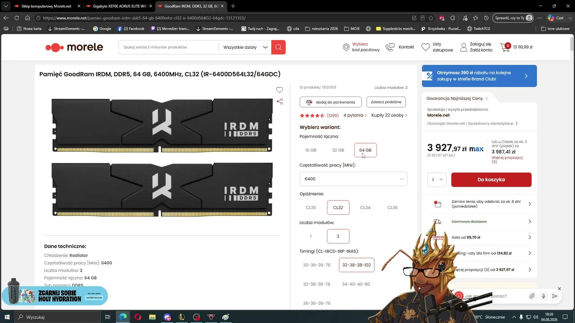Viewport: 575px width, 323px height.
Task: Click the Windows taskbar Wyszukaj search box
Action: (x=58, y=317)
